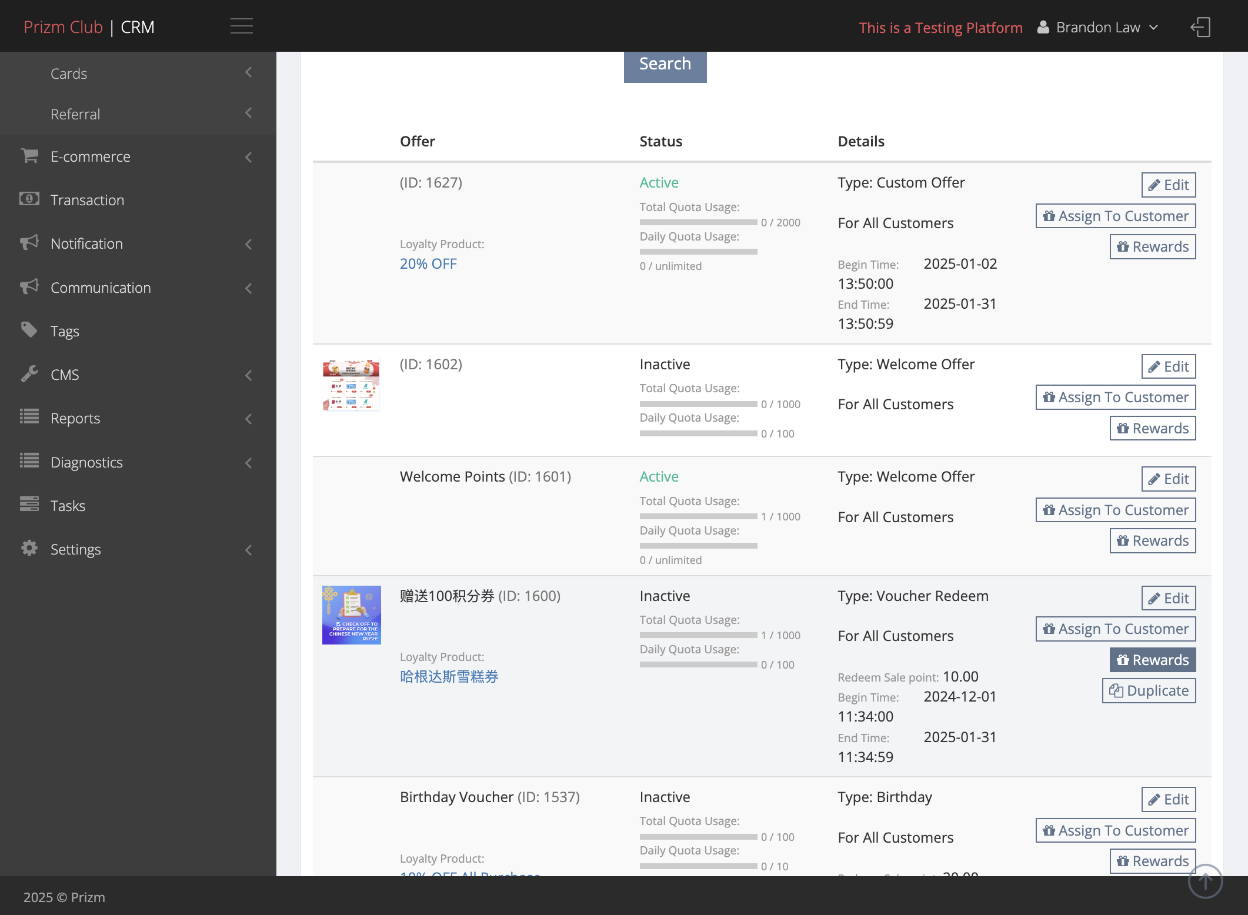This screenshot has width=1248, height=915.
Task: Click the logout icon in header
Action: coord(1200,27)
